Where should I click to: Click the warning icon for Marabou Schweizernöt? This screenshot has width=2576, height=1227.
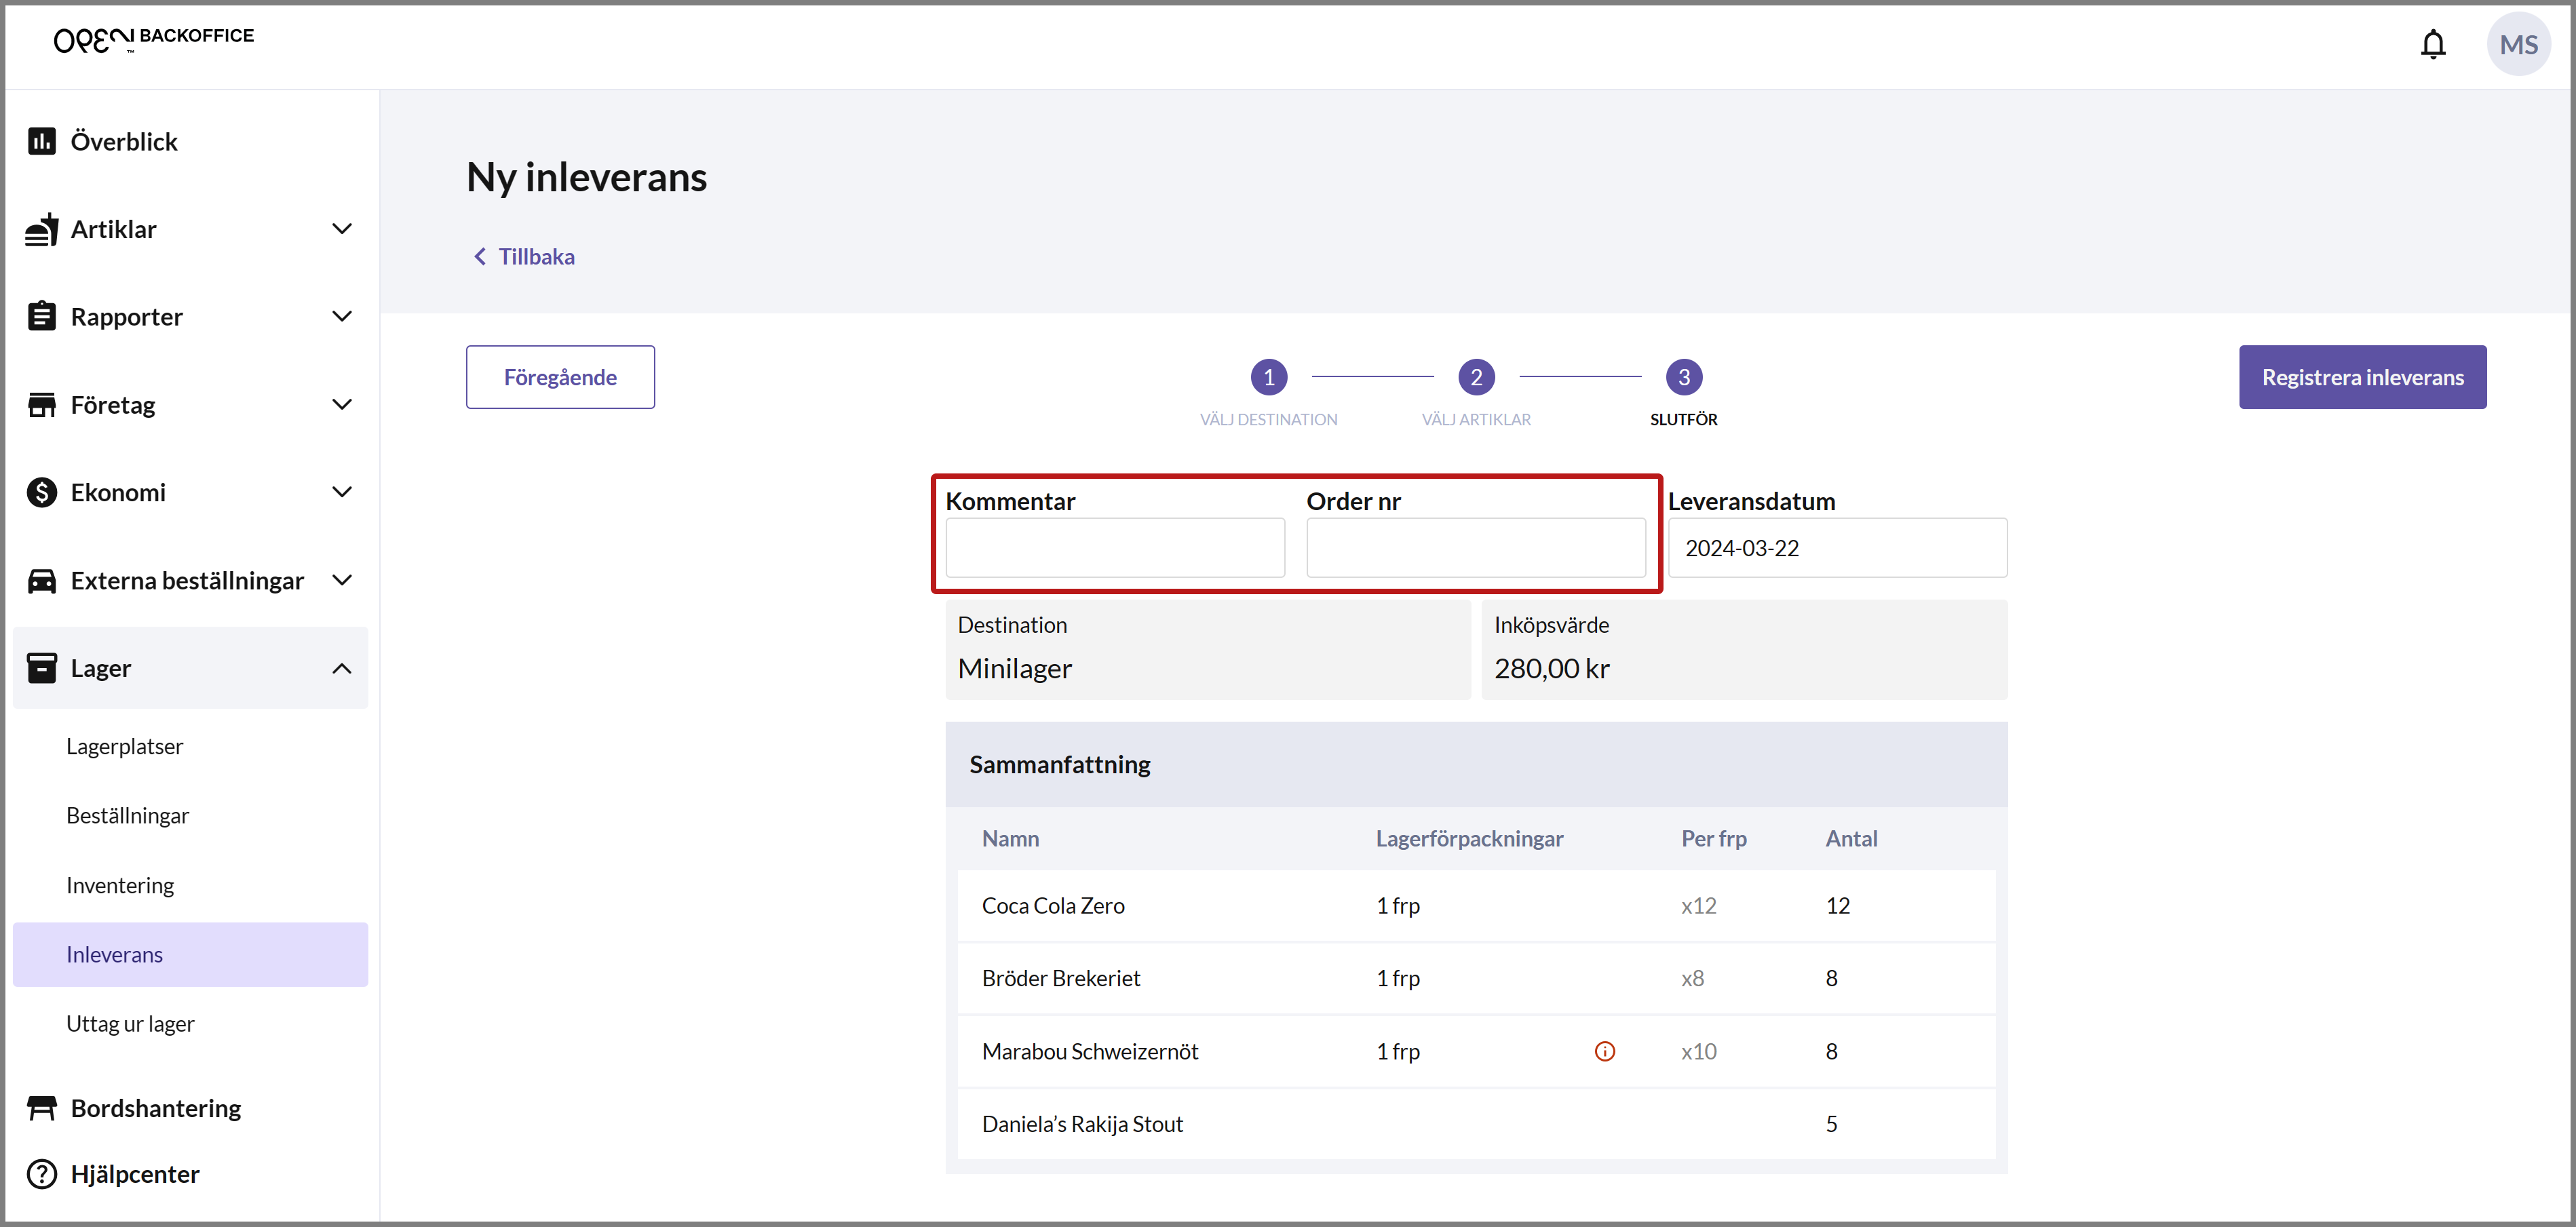click(1604, 1051)
